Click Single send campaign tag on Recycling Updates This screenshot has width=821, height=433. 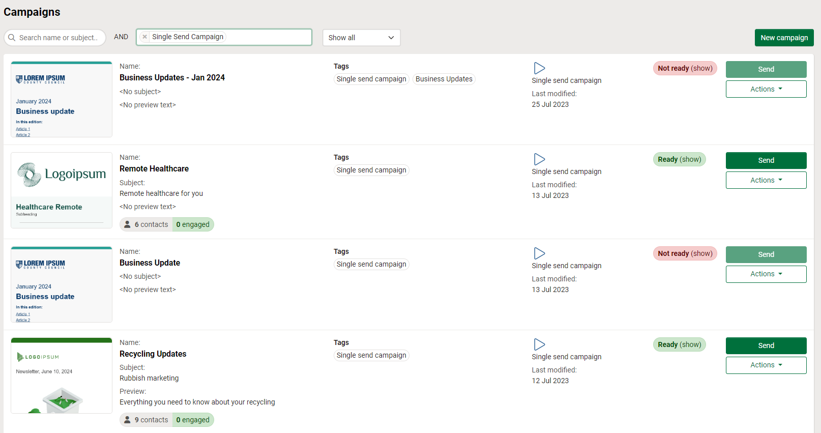(371, 355)
